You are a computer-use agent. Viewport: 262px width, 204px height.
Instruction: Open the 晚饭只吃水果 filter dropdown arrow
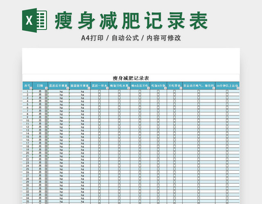click(x=129, y=88)
